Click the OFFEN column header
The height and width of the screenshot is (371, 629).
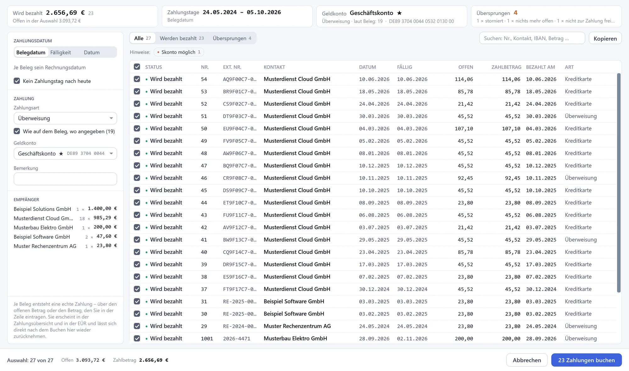coord(465,67)
